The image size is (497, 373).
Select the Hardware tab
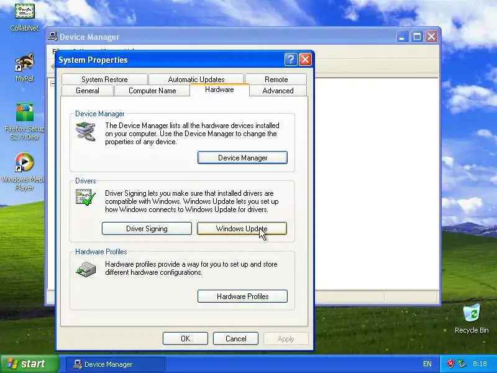click(219, 90)
